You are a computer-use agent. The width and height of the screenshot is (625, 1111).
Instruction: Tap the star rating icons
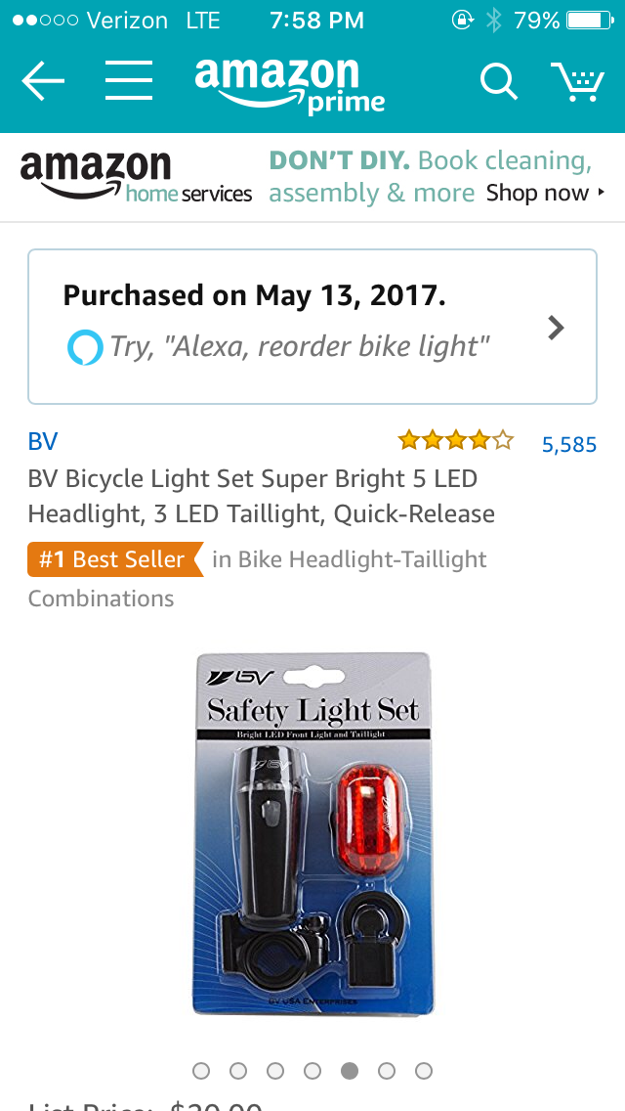pyautogui.click(x=455, y=442)
